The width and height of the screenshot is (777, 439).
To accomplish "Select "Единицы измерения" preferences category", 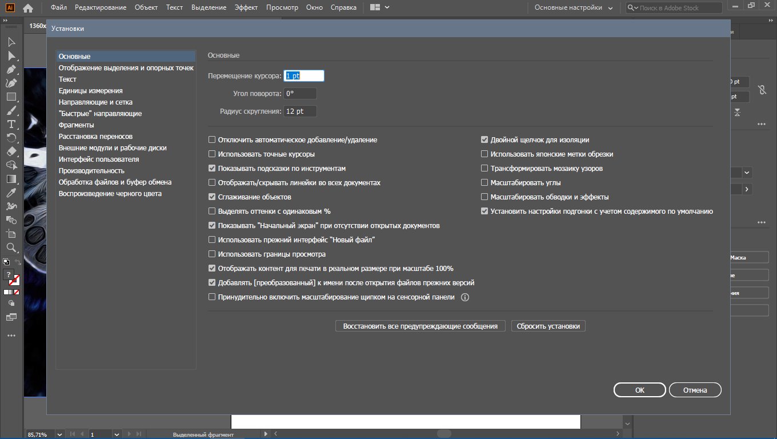I will coord(90,91).
